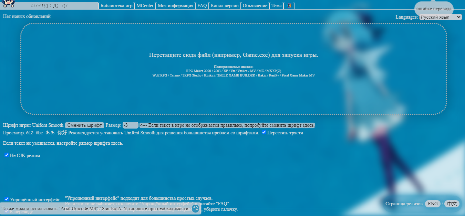
Task: Click the Страница релизов label
Action: 404,204
